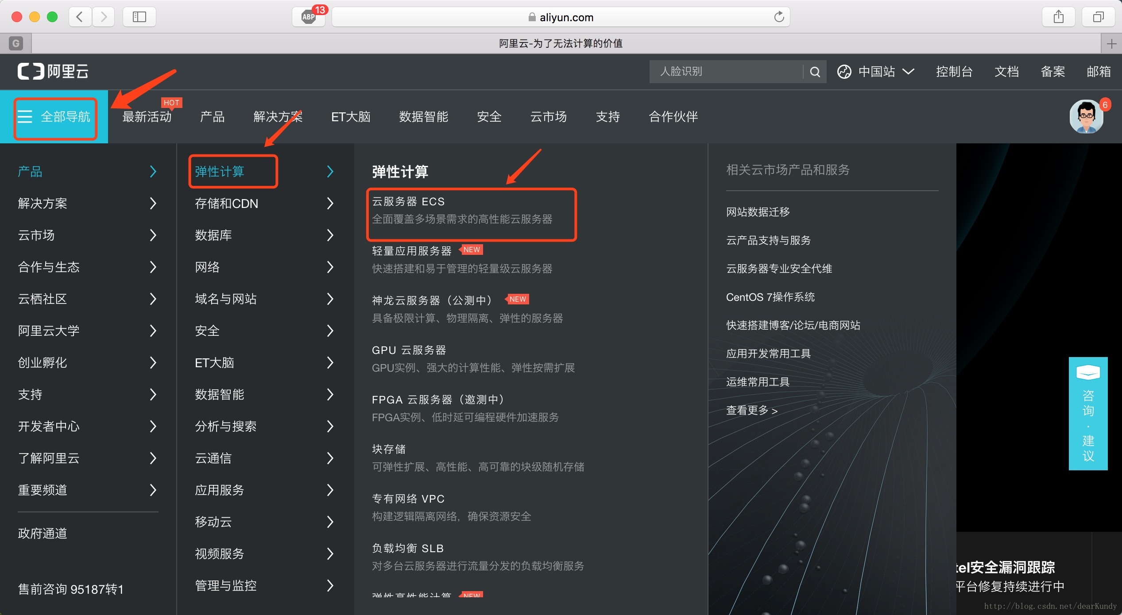The width and height of the screenshot is (1122, 615).
Task: Toggle the Safari sidebar button
Action: [x=139, y=17]
